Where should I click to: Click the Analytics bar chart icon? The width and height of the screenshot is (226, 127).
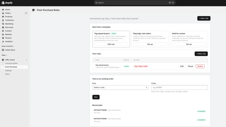click(3, 41)
